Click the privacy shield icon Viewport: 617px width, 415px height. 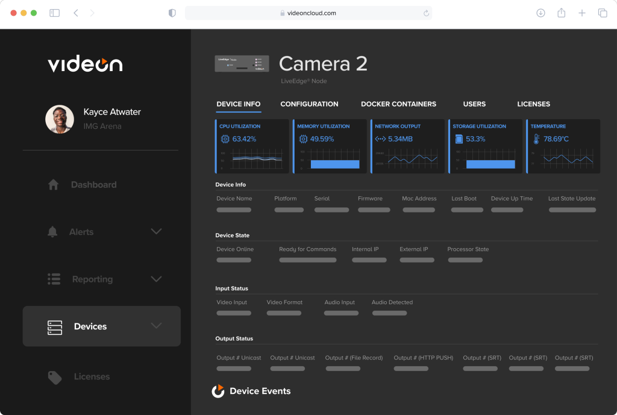[172, 13]
